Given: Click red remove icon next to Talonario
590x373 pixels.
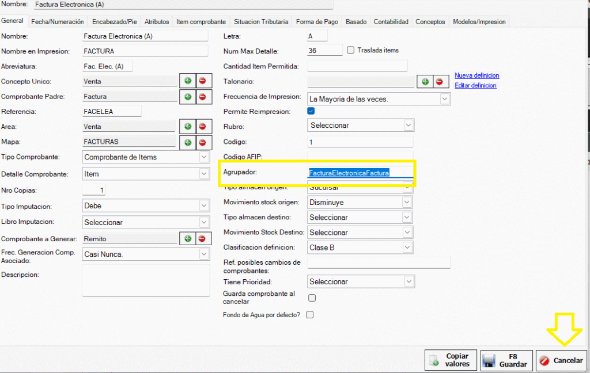Looking at the screenshot, I should tap(439, 82).
